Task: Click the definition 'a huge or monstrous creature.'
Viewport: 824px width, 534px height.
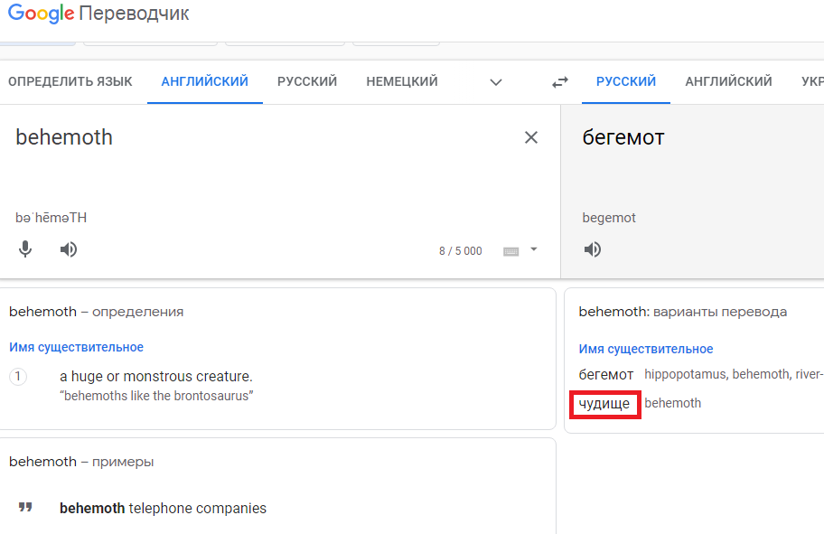Action: 156,376
